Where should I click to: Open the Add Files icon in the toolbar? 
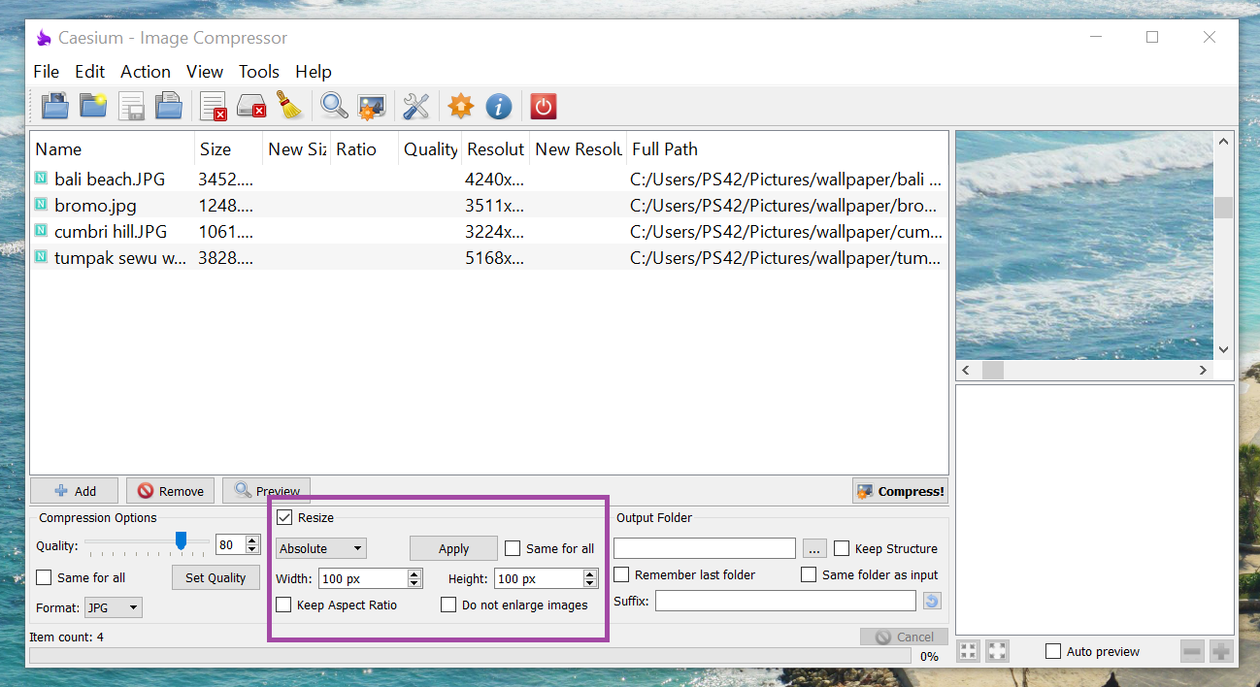54,106
